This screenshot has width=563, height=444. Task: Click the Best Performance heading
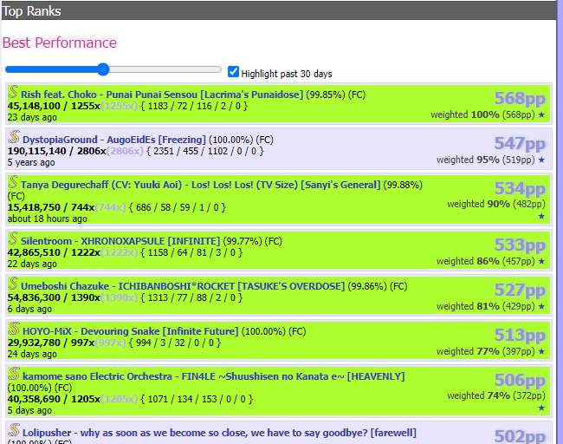point(60,42)
